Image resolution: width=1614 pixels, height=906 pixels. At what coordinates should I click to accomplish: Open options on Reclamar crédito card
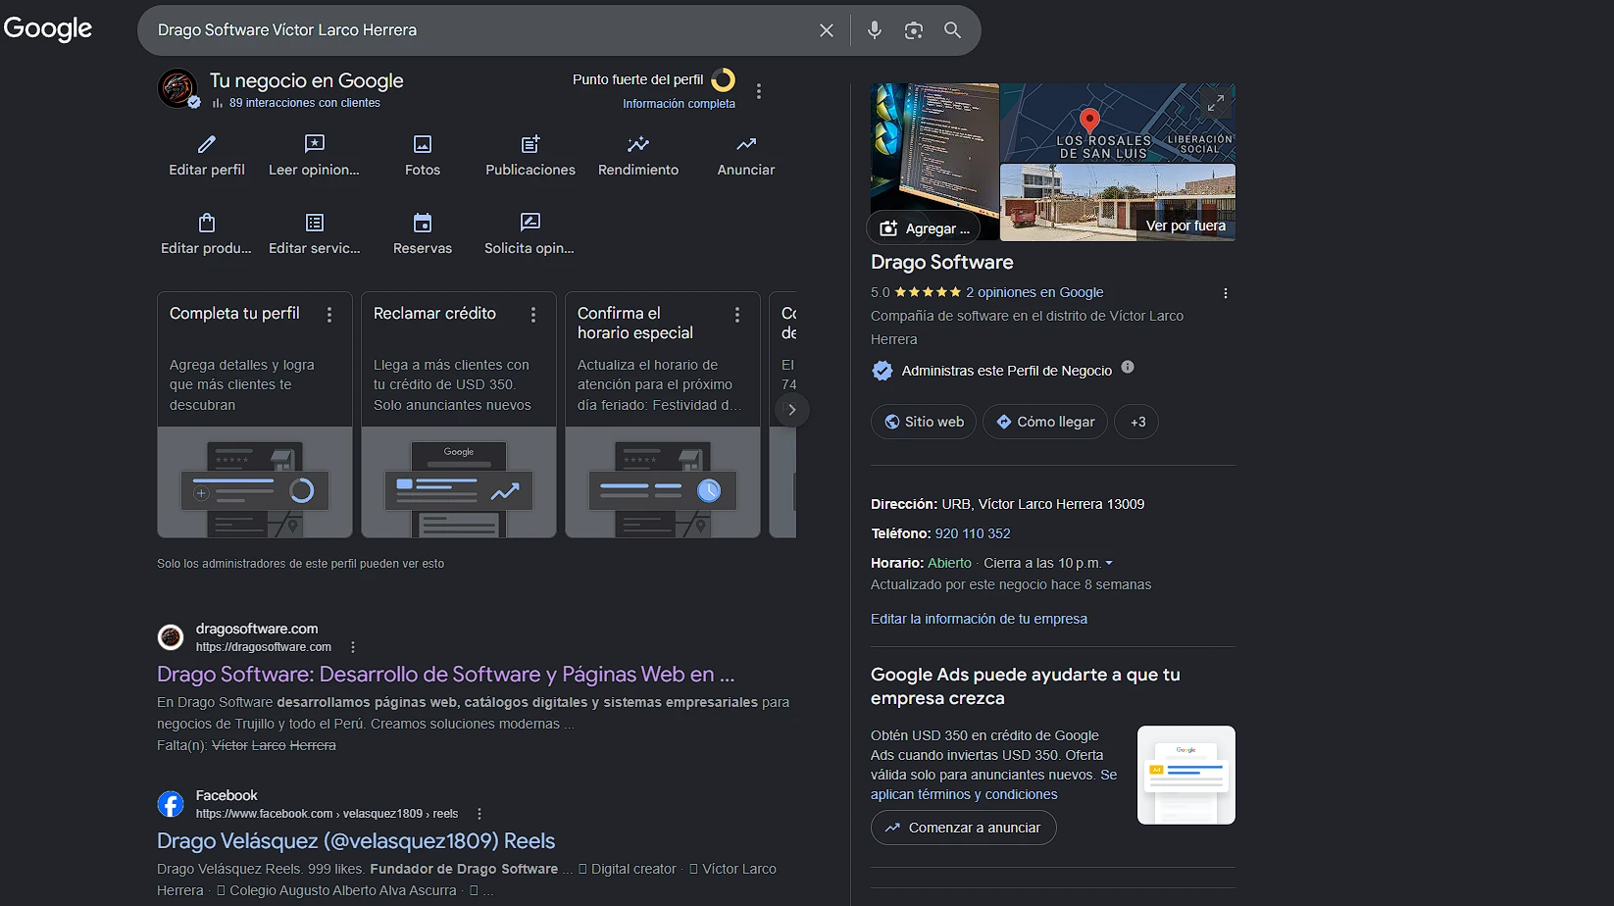533,315
